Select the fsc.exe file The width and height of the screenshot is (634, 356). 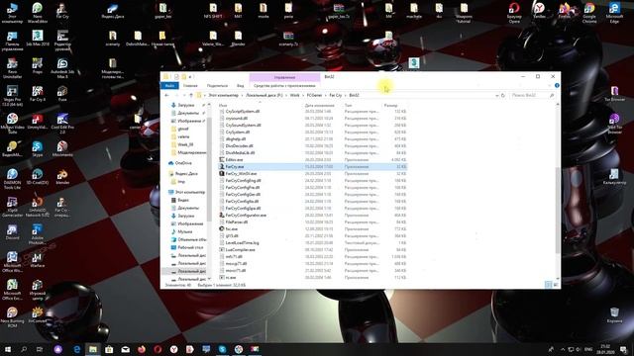pyautogui.click(x=313, y=228)
